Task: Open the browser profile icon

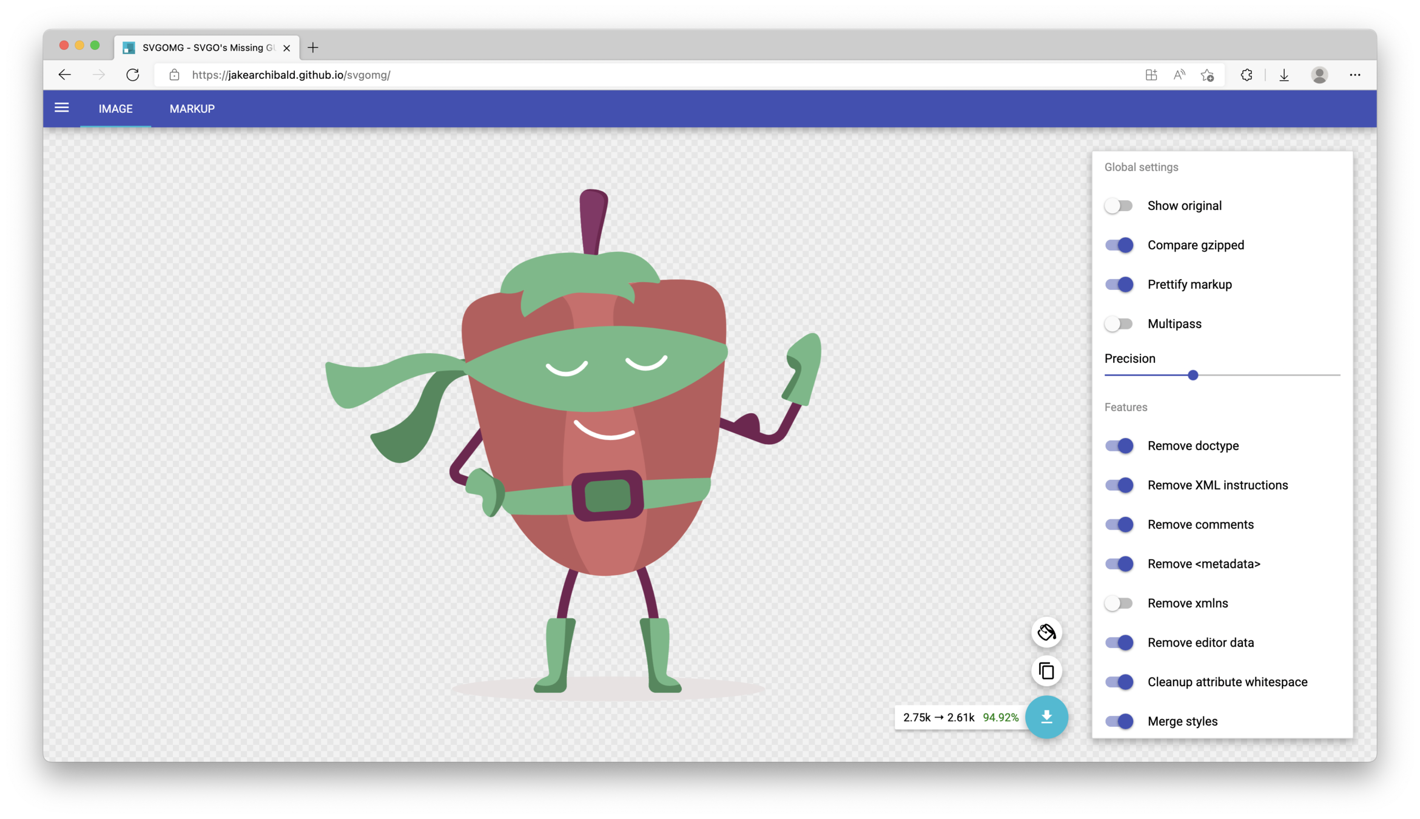Action: point(1319,75)
